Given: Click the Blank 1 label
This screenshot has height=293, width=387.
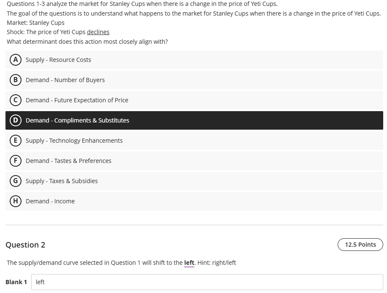Looking at the screenshot, I should [16, 282].
